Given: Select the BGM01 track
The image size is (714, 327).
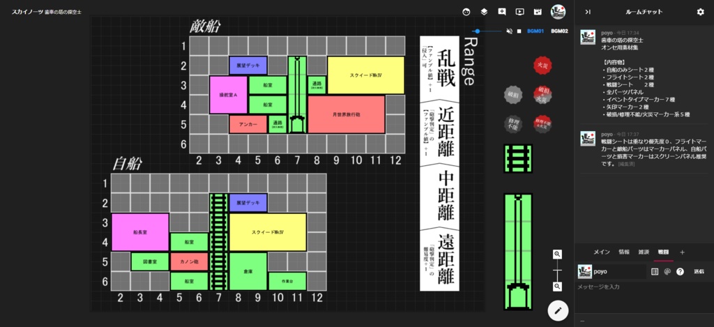Looking at the screenshot, I should (535, 31).
